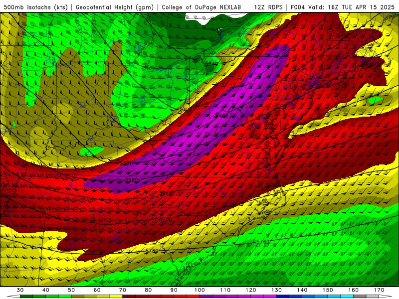Click the 5460 height contour label
Screen dimensions: 399x299
tap(222, 116)
